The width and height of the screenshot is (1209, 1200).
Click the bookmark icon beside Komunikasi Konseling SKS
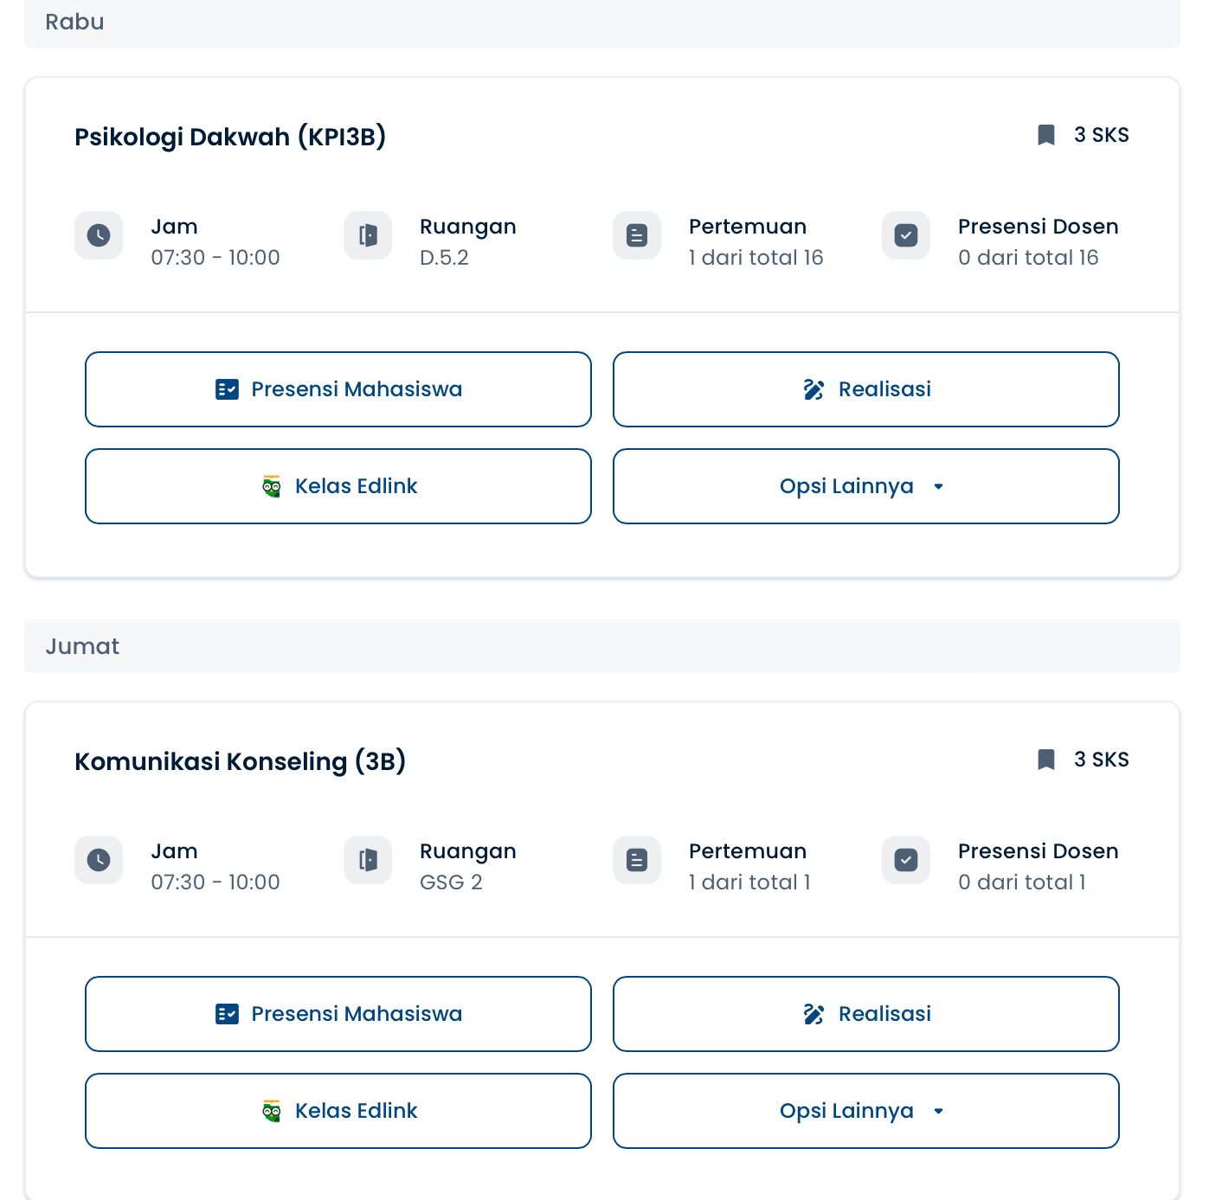pos(1046,760)
